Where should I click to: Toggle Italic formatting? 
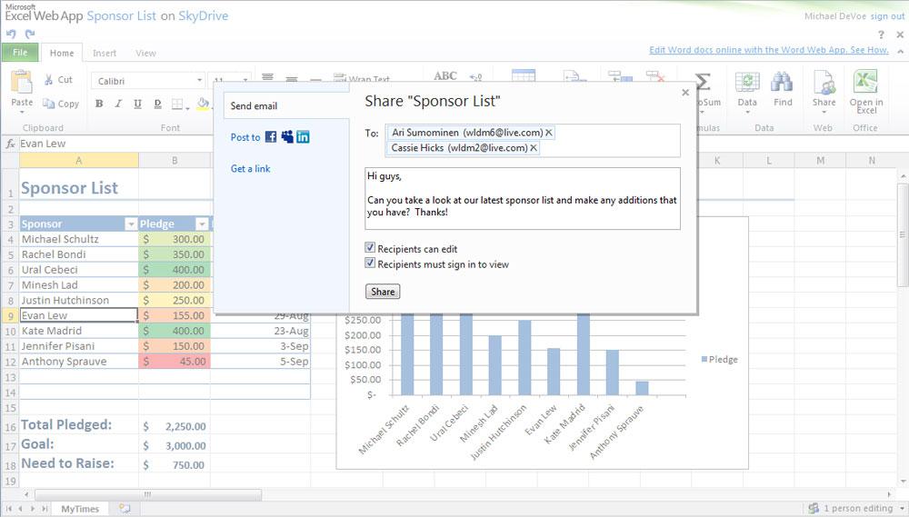[118, 104]
